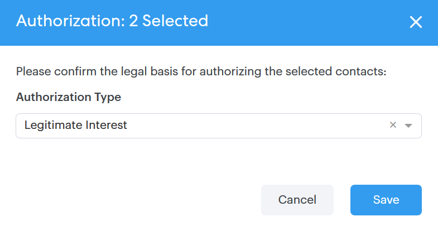This screenshot has width=438, height=226.
Task: Save the selected authorization type
Action: click(x=386, y=200)
